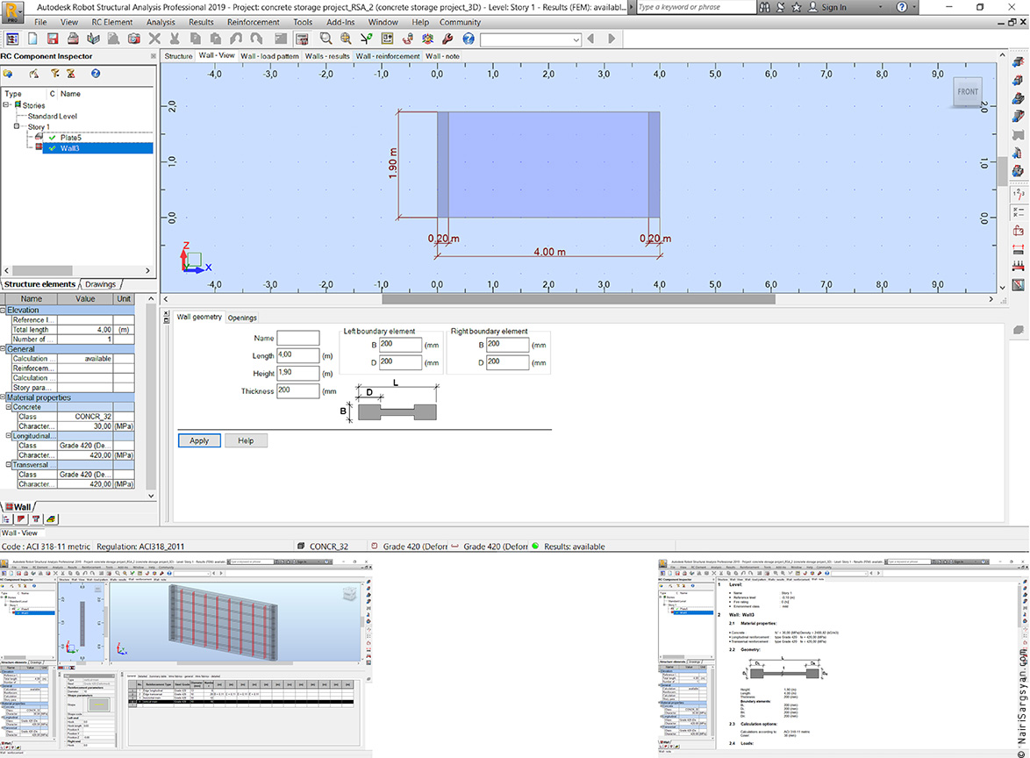Click the New document toolbar icon
1030x758 pixels.
[x=32, y=39]
